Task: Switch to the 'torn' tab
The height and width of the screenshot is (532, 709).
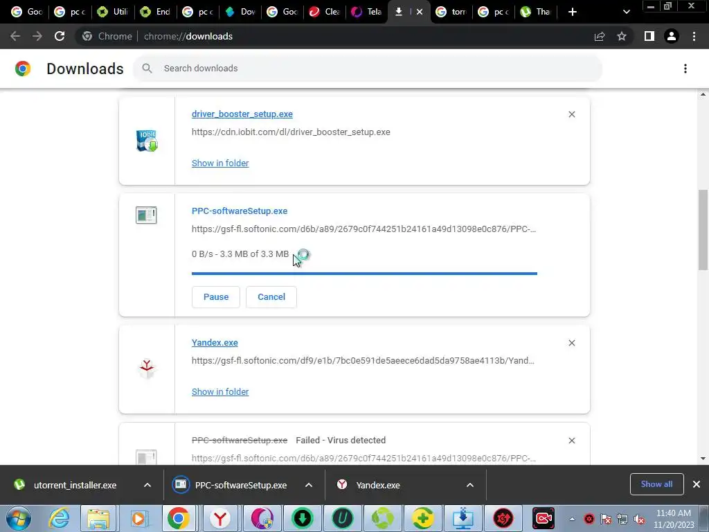Action: pos(451,12)
